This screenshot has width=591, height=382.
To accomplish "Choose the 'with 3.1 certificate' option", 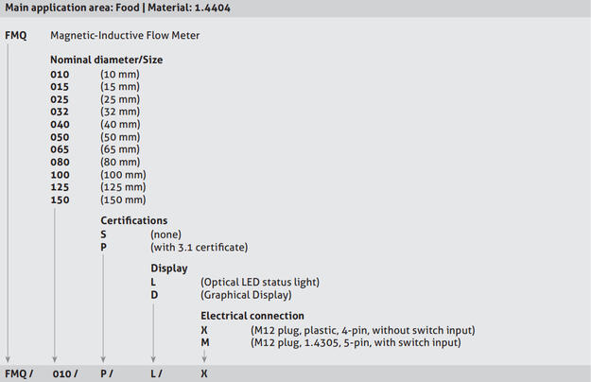I will [x=199, y=247].
